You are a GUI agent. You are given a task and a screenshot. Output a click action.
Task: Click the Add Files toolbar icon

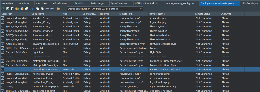(x=8, y=9)
